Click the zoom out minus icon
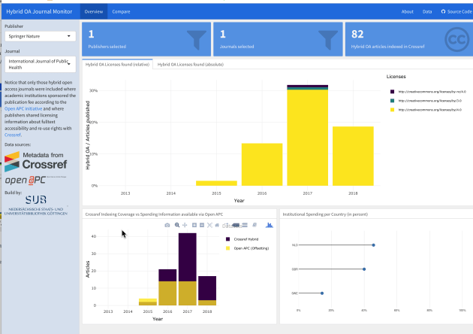The width and height of the screenshot is (473, 334). pos(201,225)
